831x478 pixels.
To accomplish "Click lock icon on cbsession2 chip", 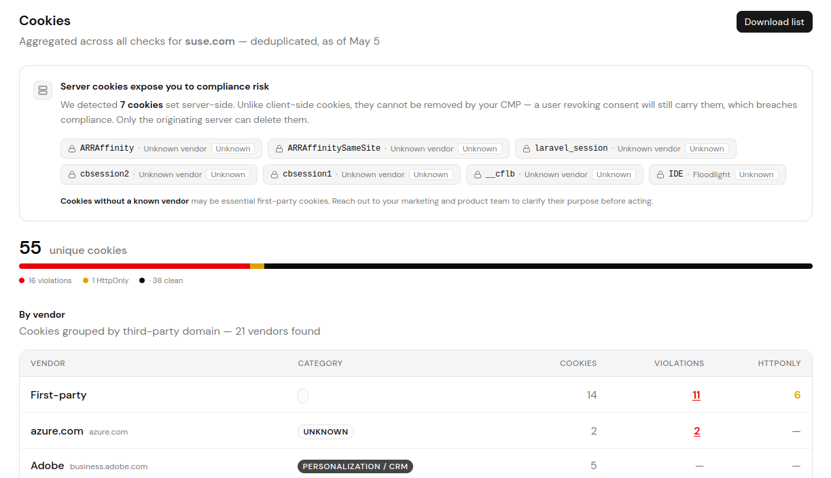I will (71, 174).
